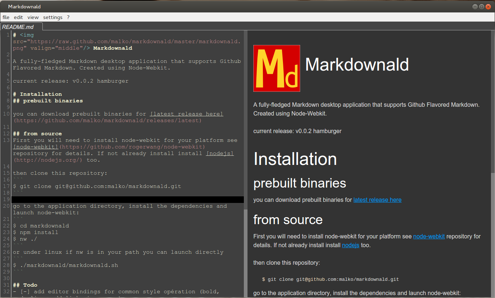Open the ? help menu

(x=68, y=17)
